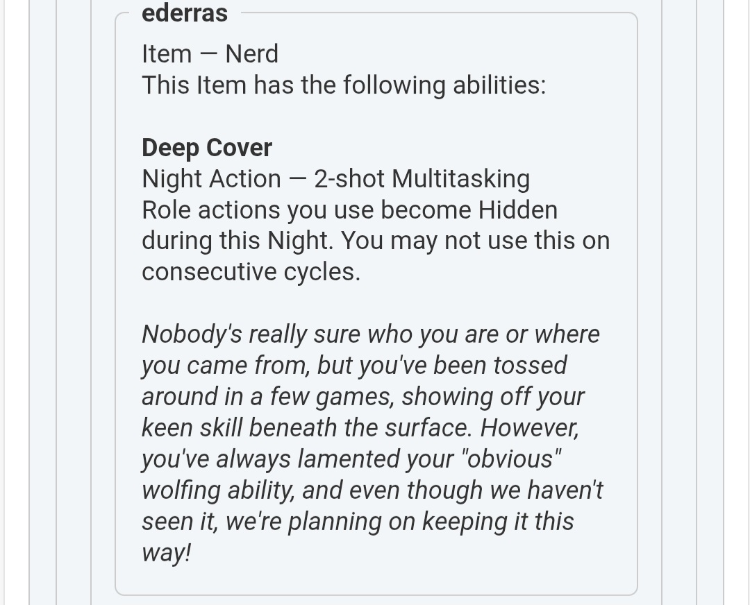Viewport: 750px width, 605px height.
Task: Click the "during this Night." phrase
Action: (x=238, y=241)
